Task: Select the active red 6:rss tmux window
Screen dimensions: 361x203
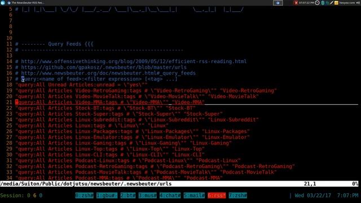Action: pyautogui.click(x=217, y=196)
